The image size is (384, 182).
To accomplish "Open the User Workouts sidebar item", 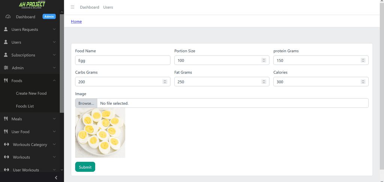I will [30, 170].
